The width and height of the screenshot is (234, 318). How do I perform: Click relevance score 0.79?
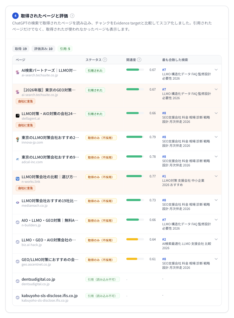click(x=153, y=137)
